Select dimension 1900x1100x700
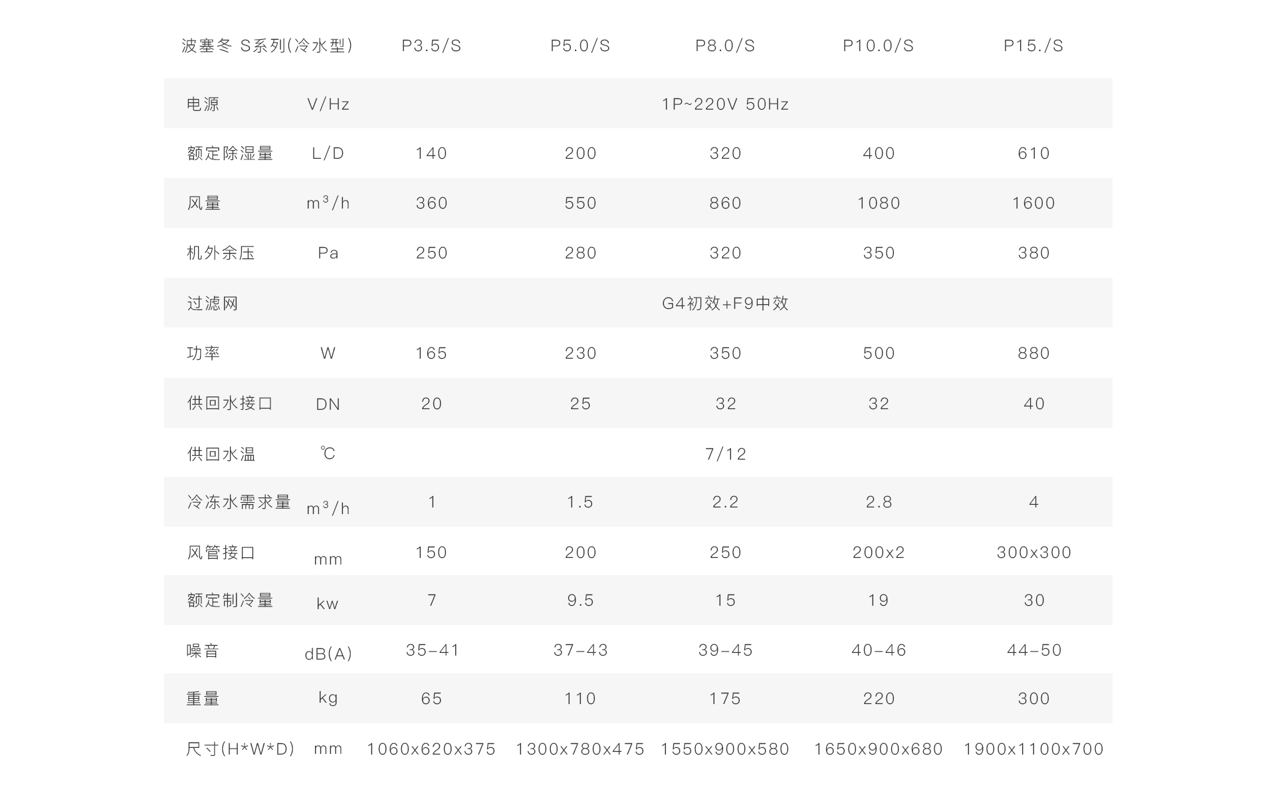The image size is (1276, 807). coord(1033,749)
